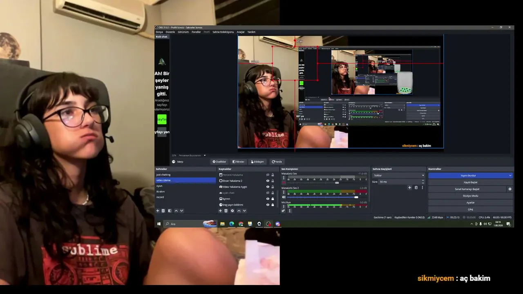Unmute the Masaüstü Ses channel
Viewport: 523px width, 294px height.
pyautogui.click(x=284, y=183)
